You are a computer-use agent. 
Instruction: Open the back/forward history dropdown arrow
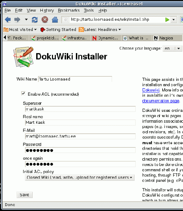click(x=26, y=19)
